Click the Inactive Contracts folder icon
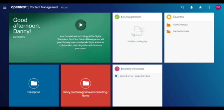The width and height of the screenshot is (224, 110). (168, 32)
